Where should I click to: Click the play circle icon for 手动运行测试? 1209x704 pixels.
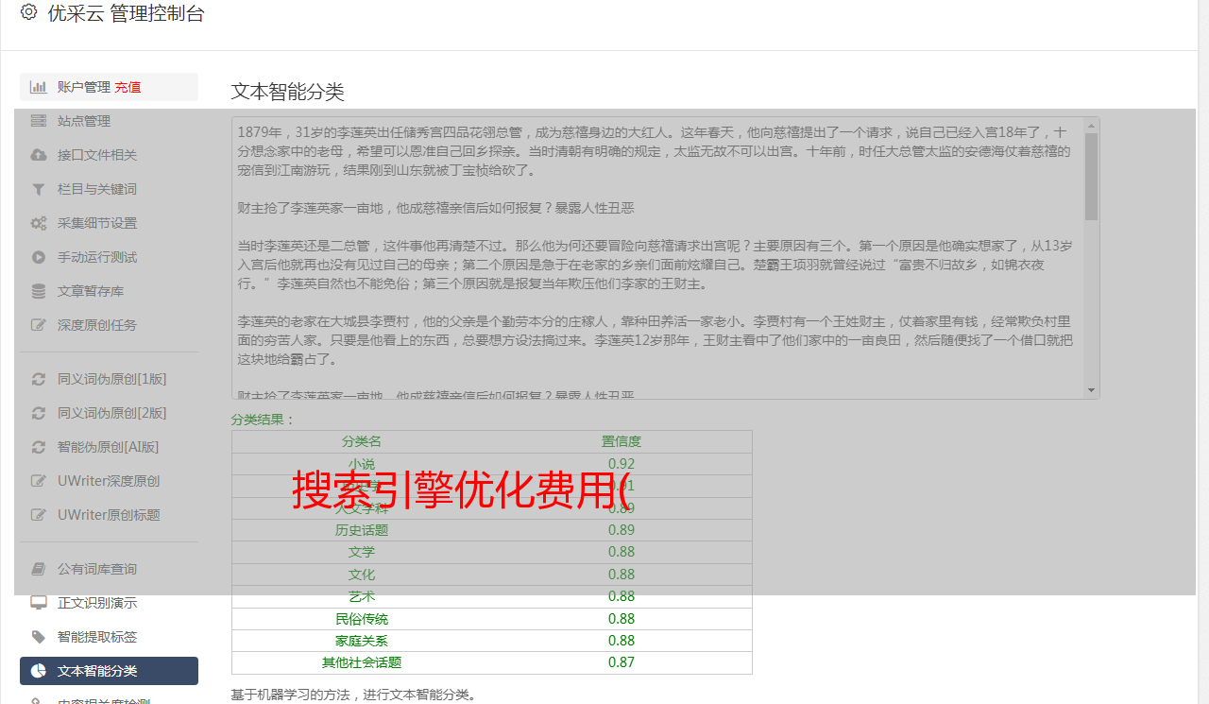pyautogui.click(x=38, y=257)
